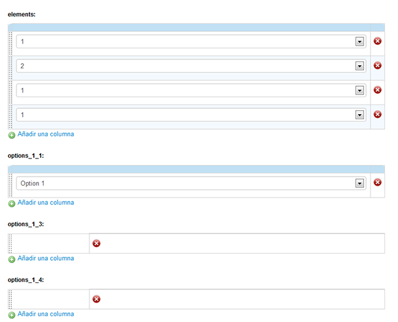Delete the Option 1 row in options_1_1
The height and width of the screenshot is (322, 398).
(x=377, y=183)
